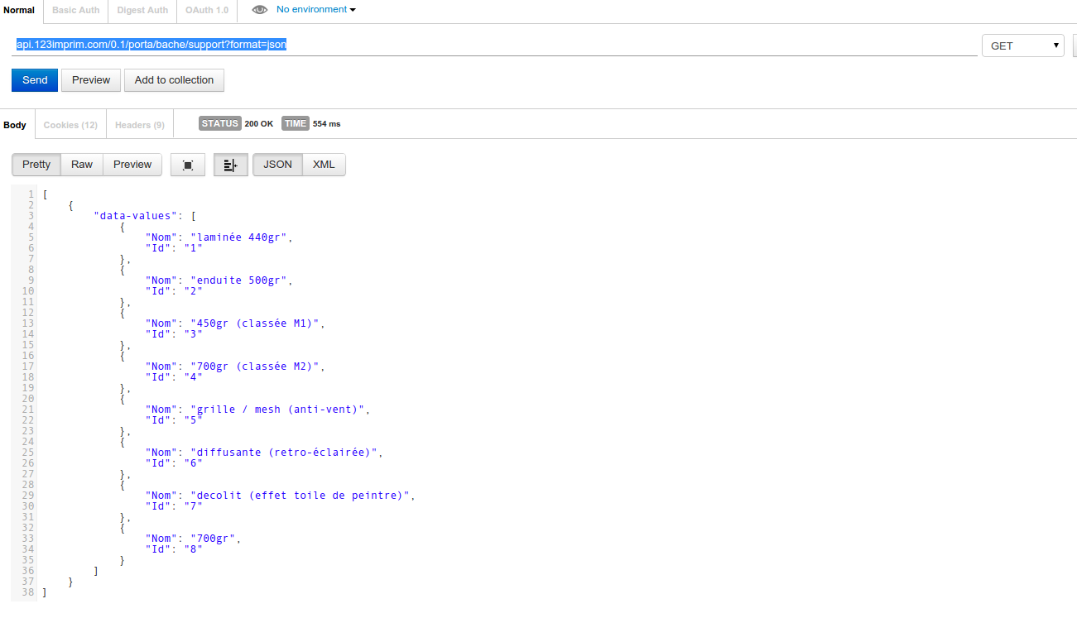Viewport: 1077px width, 618px height.
Task: Click the "decolit (effet toile de peintre)" line
Action: click(x=280, y=496)
